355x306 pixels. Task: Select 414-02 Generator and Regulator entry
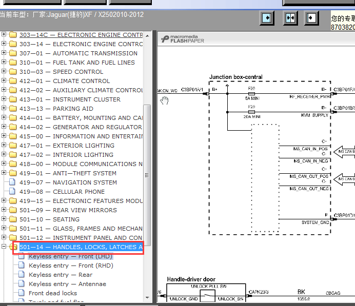(x=81, y=127)
